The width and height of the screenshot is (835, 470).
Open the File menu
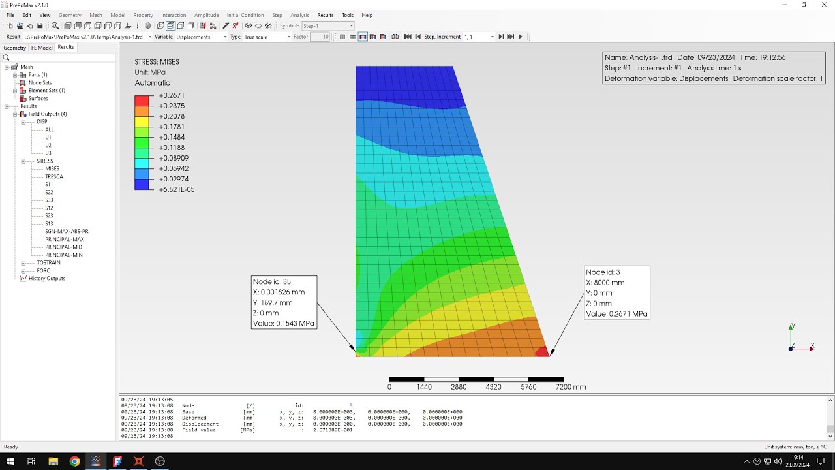10,15
